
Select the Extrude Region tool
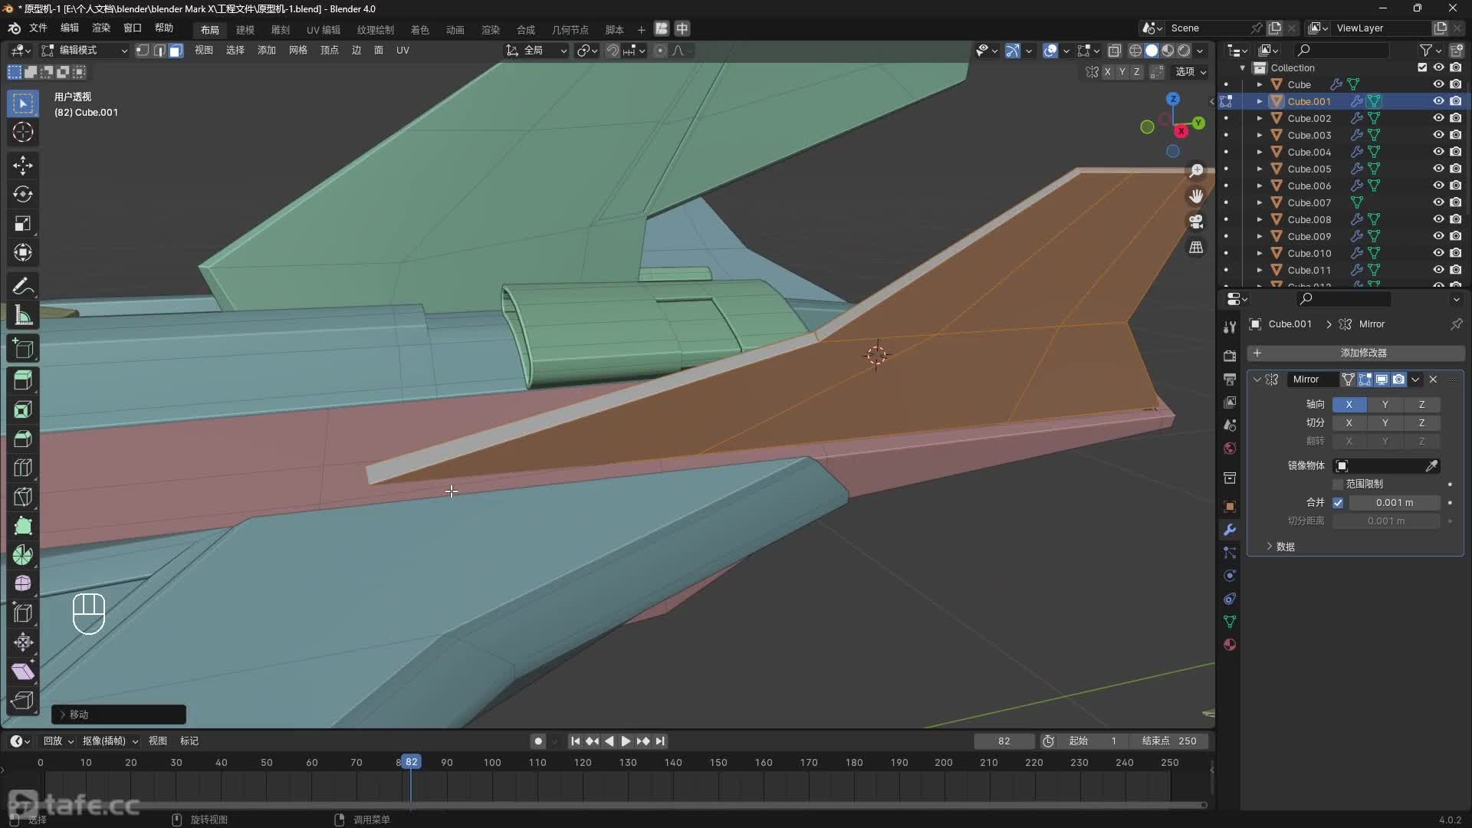[23, 380]
